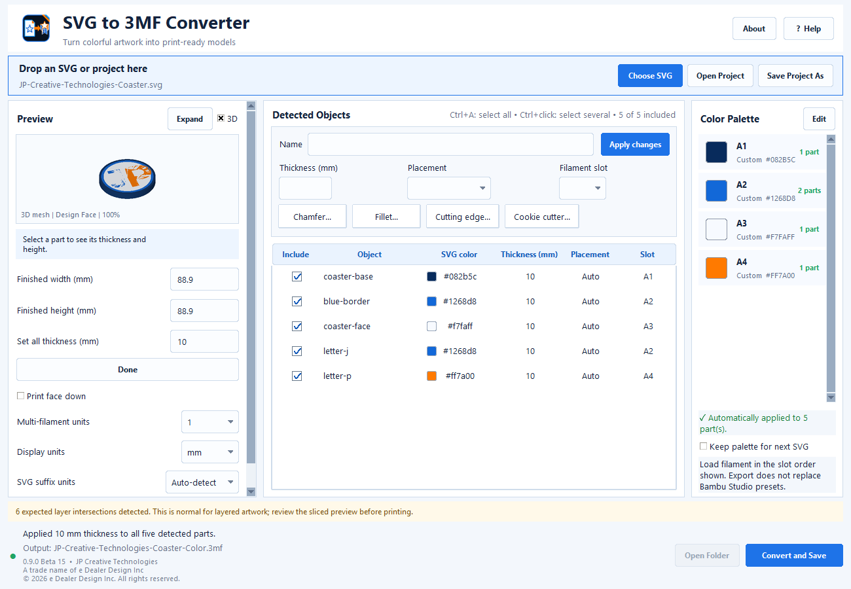Click the Name input field
851x589 pixels.
tap(450, 145)
